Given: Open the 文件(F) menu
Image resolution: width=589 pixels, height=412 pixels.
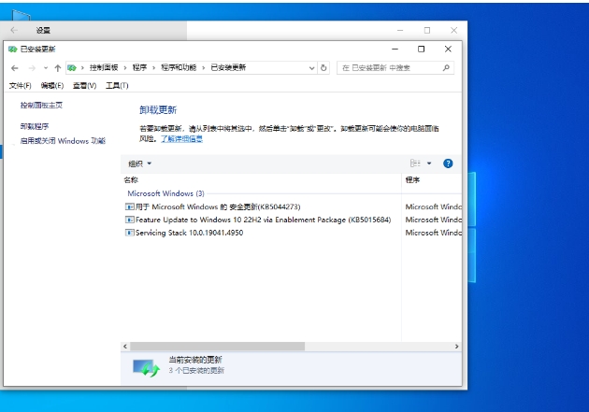Looking at the screenshot, I should coord(20,86).
